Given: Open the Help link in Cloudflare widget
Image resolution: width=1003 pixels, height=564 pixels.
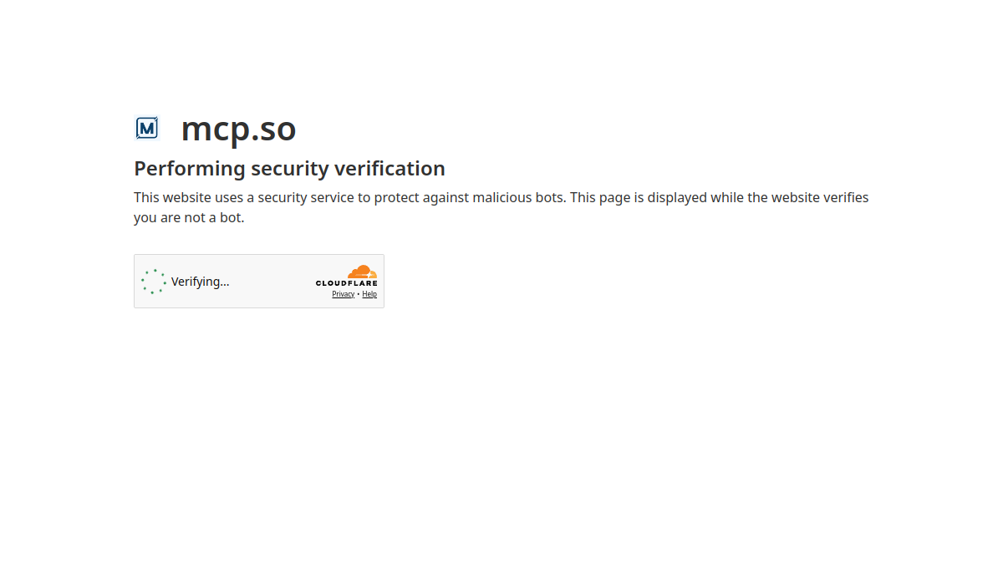Looking at the screenshot, I should (x=369, y=294).
